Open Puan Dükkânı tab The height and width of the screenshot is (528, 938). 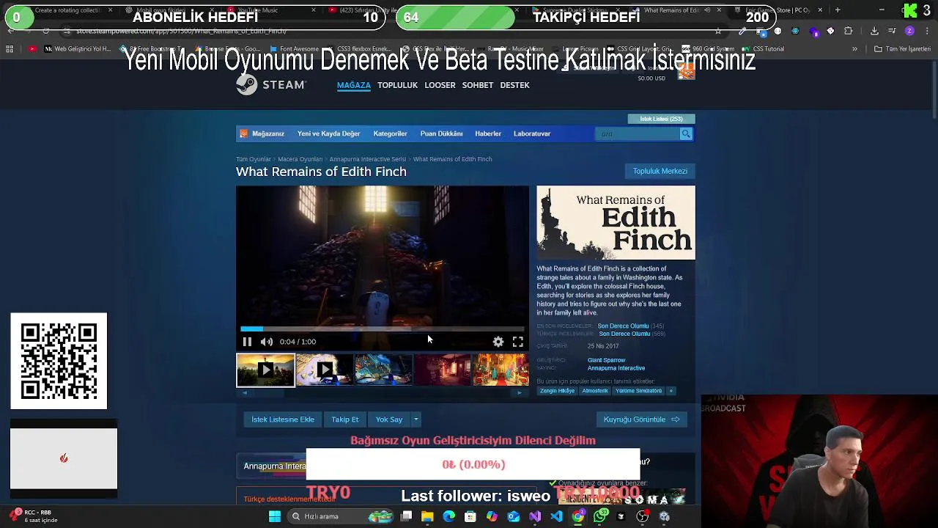click(441, 133)
